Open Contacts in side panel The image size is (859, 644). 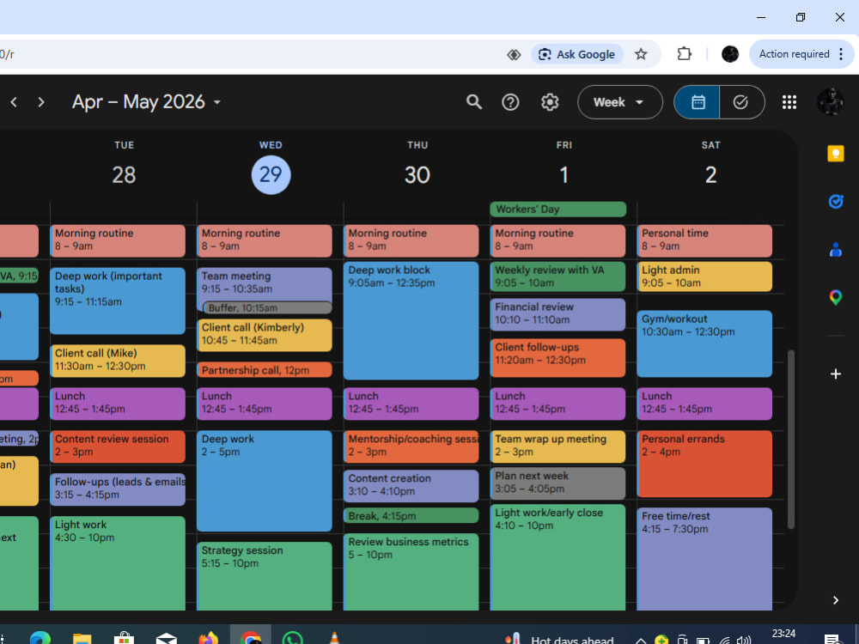click(x=836, y=250)
